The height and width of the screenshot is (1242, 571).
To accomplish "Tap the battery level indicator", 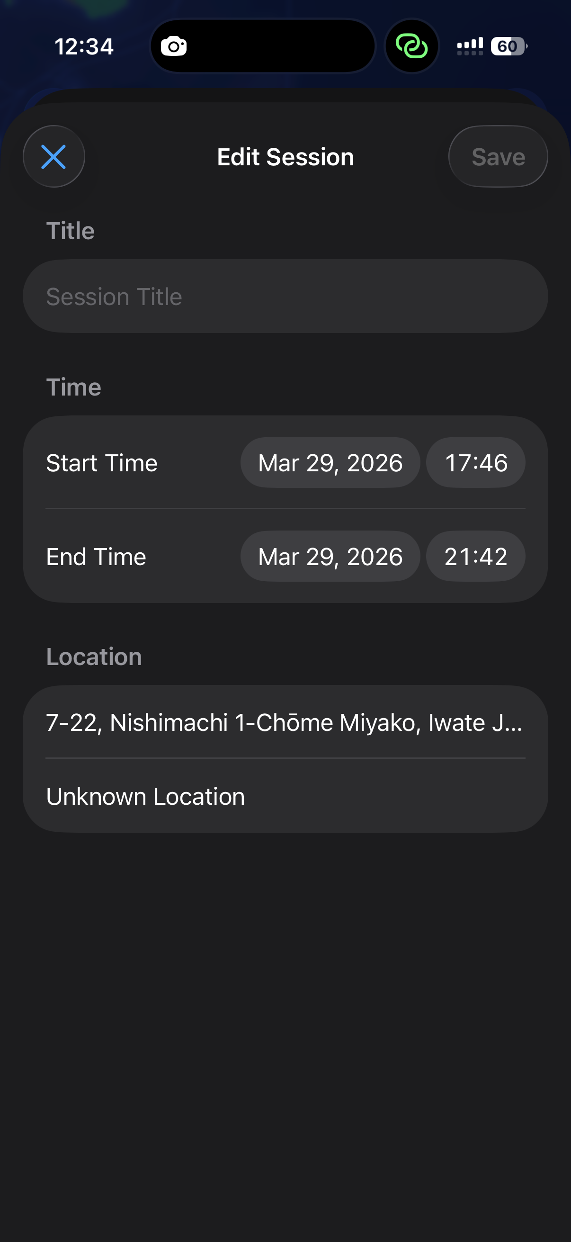I will 509,46.
